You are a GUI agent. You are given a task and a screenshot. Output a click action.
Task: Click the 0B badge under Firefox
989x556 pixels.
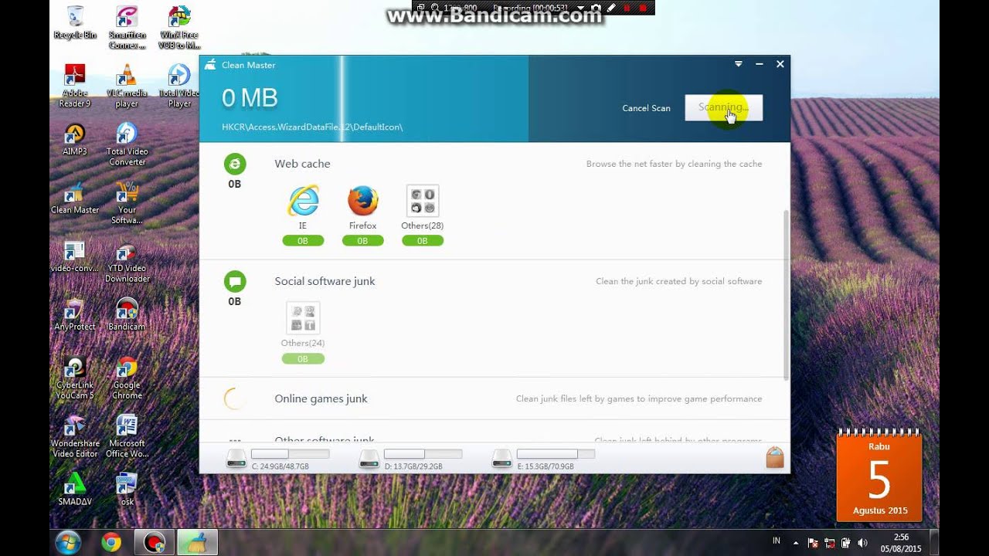click(362, 241)
